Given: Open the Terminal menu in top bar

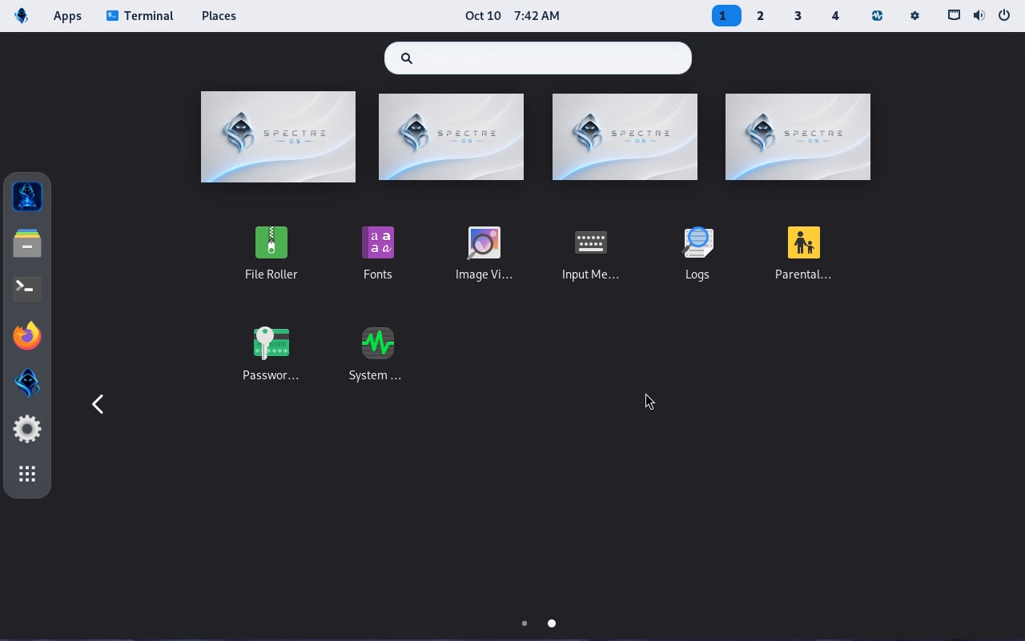Looking at the screenshot, I should coord(139,15).
